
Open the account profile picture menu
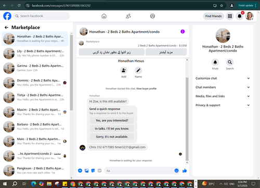pos(250,16)
